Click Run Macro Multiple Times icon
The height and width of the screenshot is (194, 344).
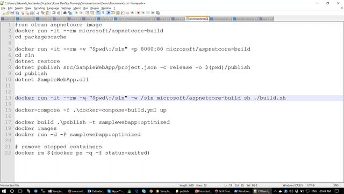tap(153, 13)
